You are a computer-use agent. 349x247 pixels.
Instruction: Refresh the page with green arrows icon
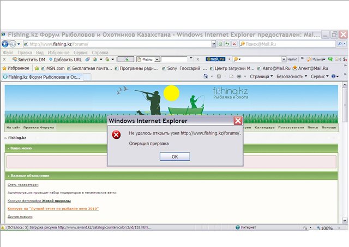click(x=227, y=44)
